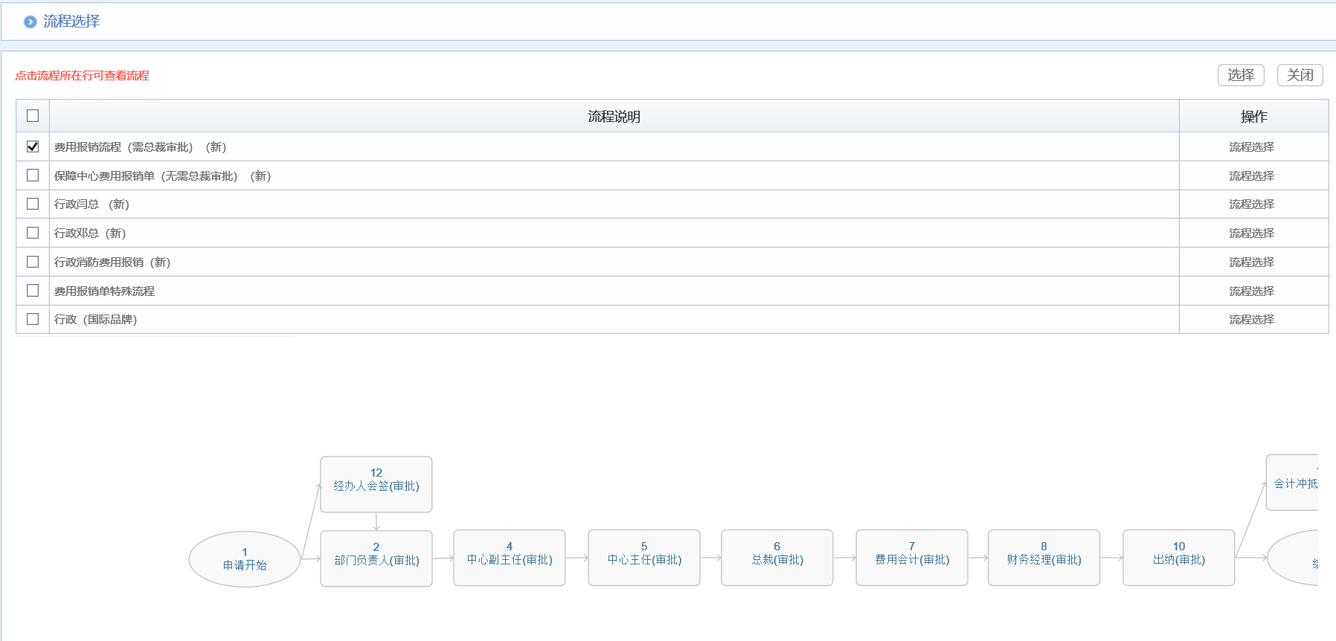Viewport: 1336px width, 641px height.
Task: Open 流程选择 for 费用报销单特殊流程 row
Action: pos(1251,291)
